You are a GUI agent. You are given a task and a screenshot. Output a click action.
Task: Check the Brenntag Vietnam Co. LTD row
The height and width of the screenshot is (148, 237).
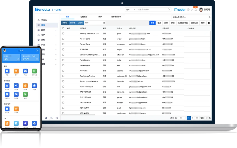tap(63, 34)
